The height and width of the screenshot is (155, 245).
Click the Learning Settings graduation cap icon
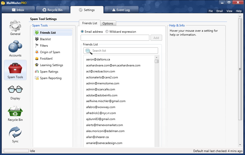tap(37, 65)
